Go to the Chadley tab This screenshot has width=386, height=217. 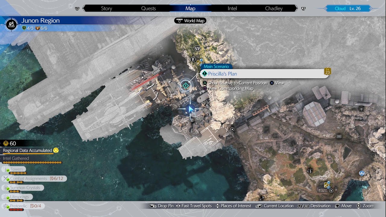274,8
